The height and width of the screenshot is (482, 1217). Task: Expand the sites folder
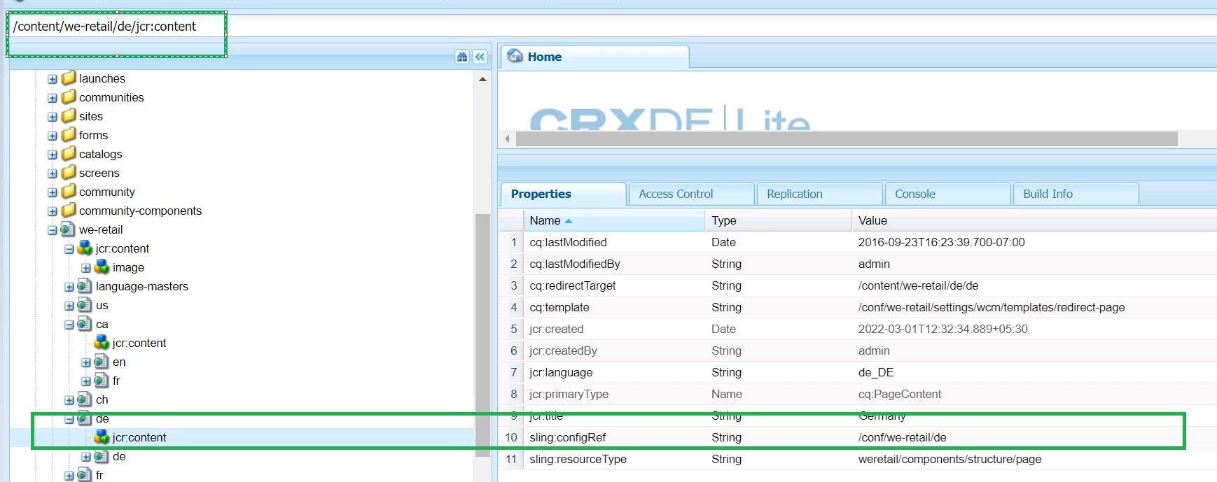pyautogui.click(x=53, y=117)
